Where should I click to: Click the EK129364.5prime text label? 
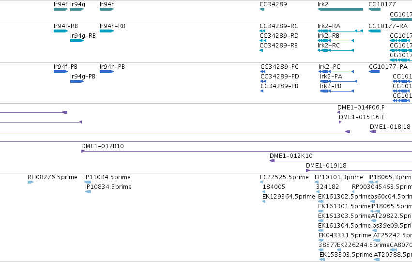coord(289,197)
